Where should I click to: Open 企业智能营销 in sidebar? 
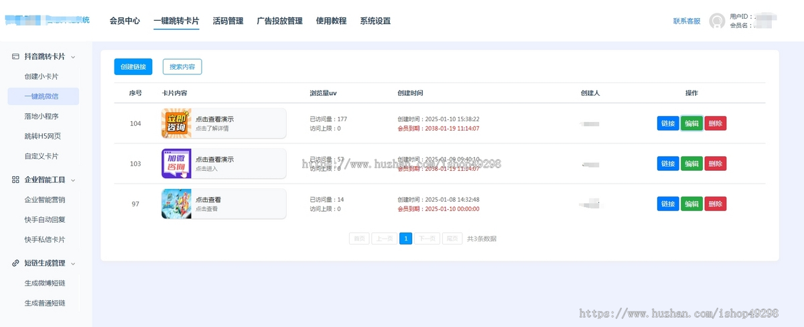(44, 200)
